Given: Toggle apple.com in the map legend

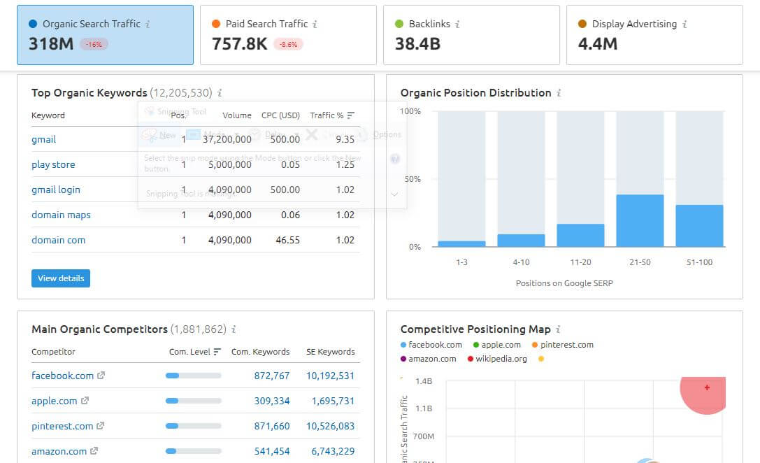Looking at the screenshot, I should point(497,345).
